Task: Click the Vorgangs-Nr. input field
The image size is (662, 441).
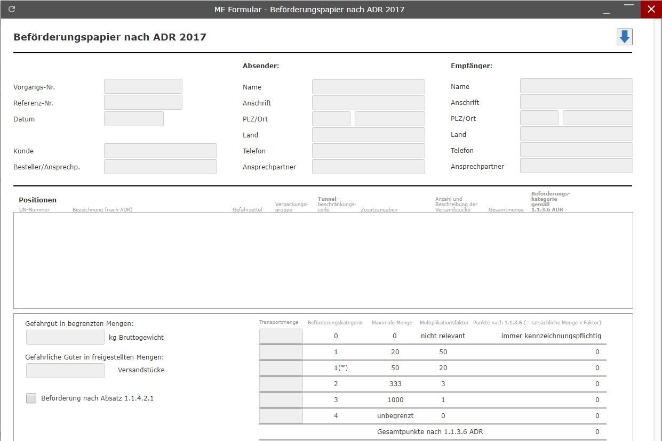Action: click(143, 86)
